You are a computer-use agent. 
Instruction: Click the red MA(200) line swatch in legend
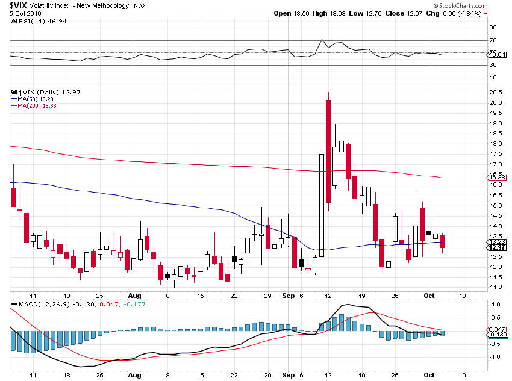[x=14, y=106]
